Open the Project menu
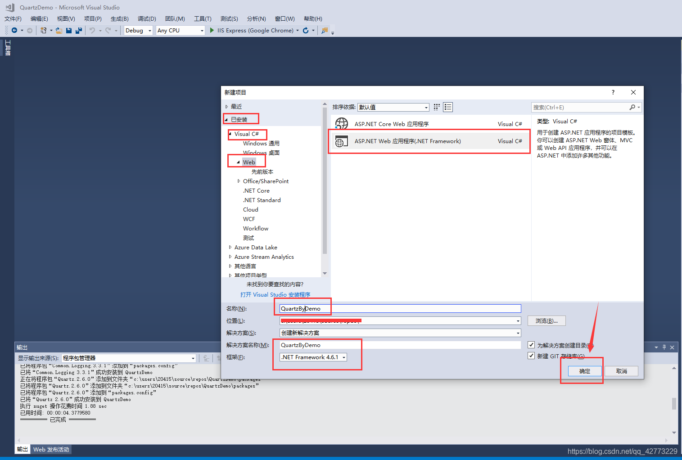 pyautogui.click(x=93, y=18)
